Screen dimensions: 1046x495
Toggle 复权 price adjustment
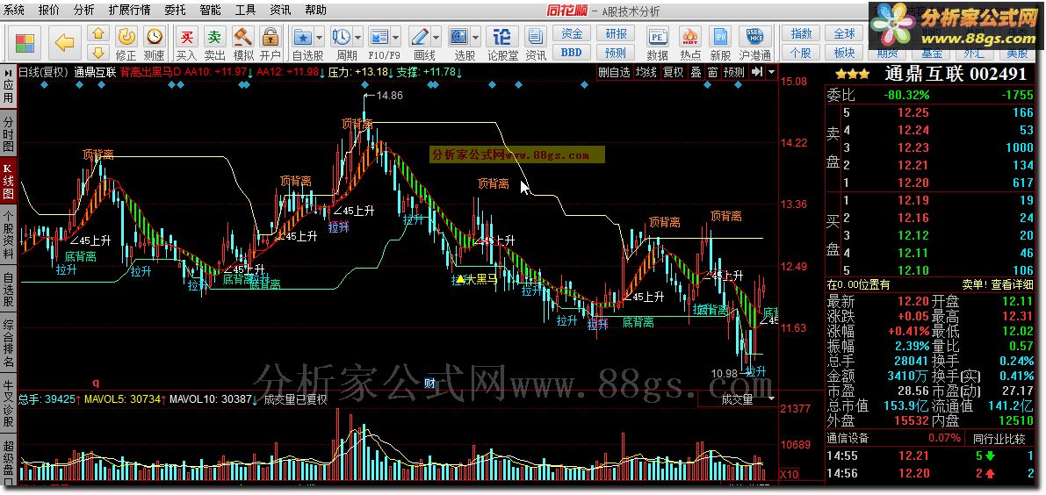pyautogui.click(x=673, y=72)
